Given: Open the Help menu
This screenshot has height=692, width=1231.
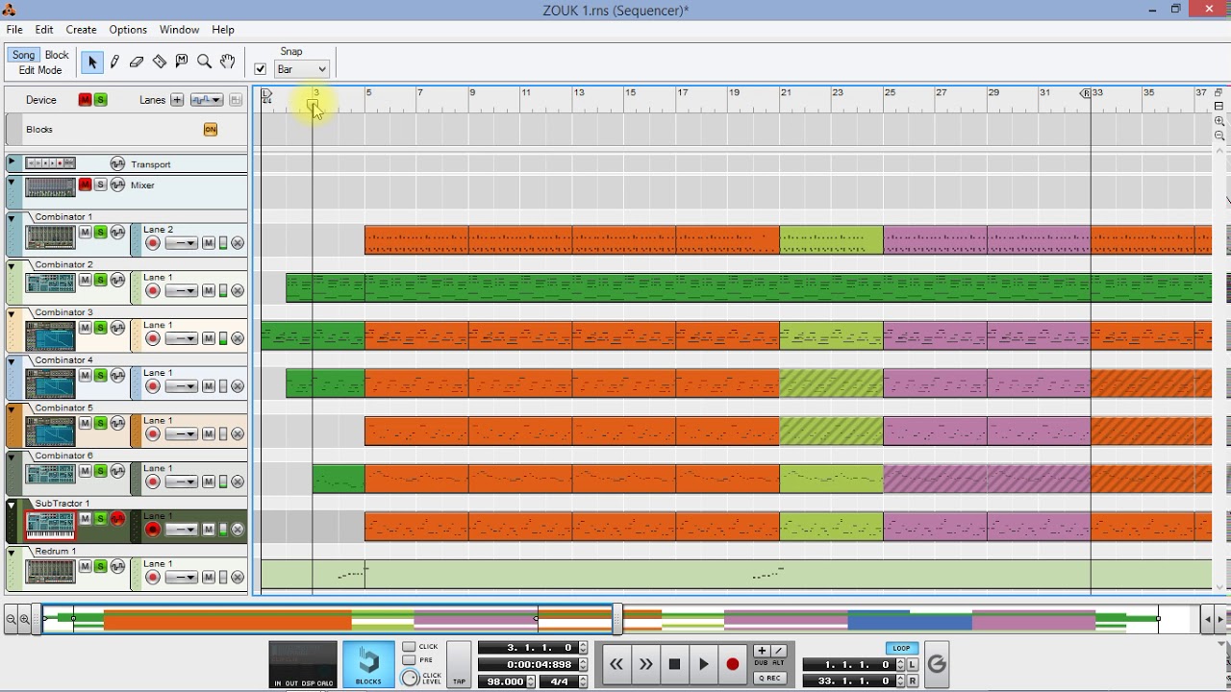Looking at the screenshot, I should pos(222,30).
